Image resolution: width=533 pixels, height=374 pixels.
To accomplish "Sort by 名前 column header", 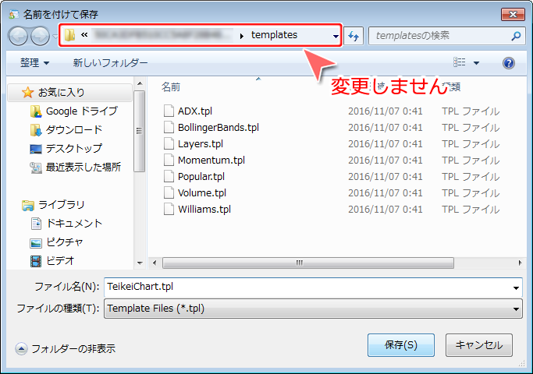I will coord(171,87).
